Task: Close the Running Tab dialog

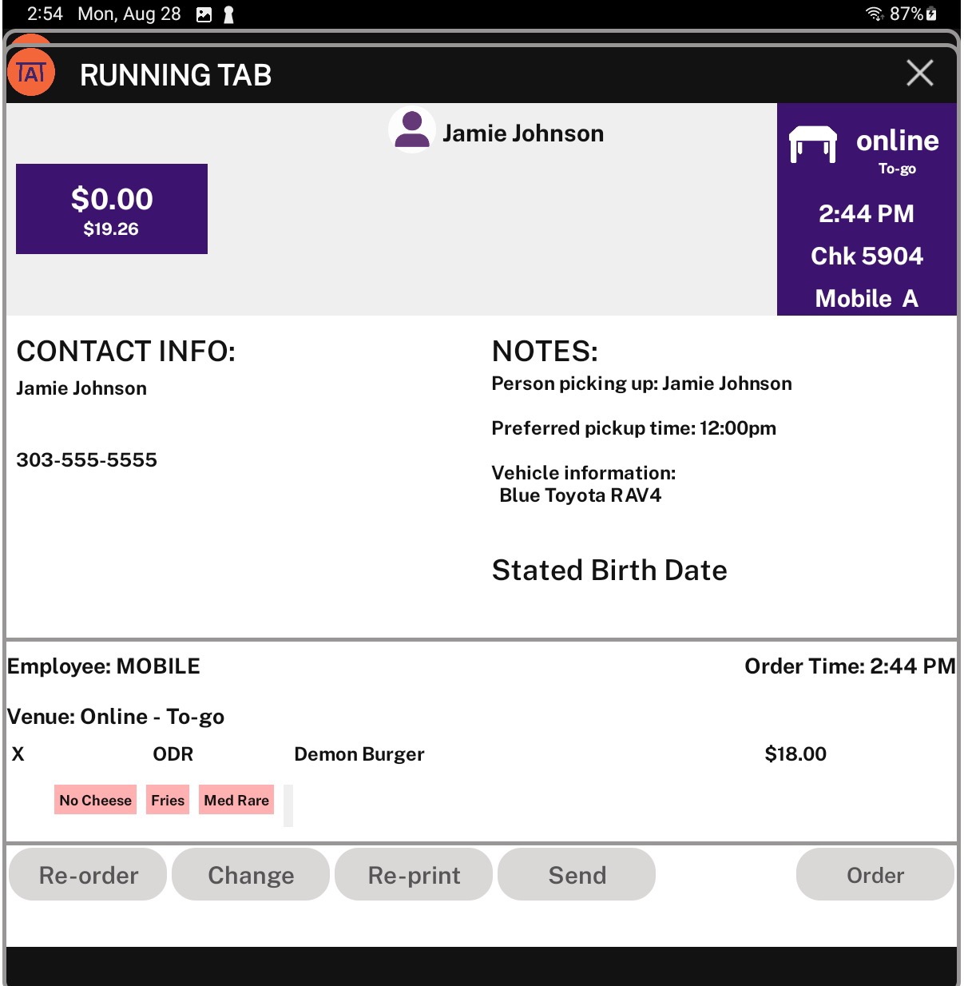Action: [x=920, y=73]
